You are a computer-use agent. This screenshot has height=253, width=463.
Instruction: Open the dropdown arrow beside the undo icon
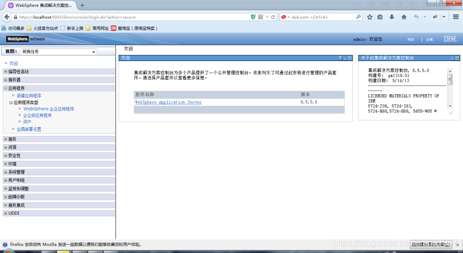(425, 17)
